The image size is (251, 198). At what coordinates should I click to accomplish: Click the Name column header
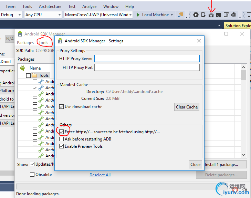[35, 68]
